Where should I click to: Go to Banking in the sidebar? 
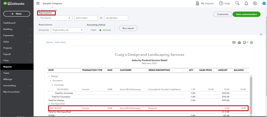tap(8, 29)
